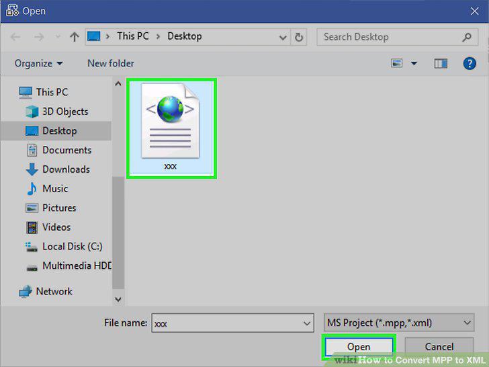Open the Organize menu

coord(38,64)
